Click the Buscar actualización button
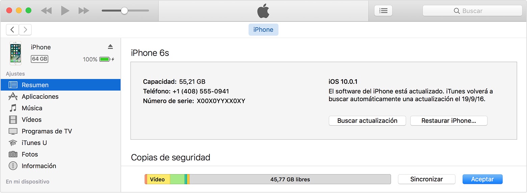527x193 pixels. (367, 121)
